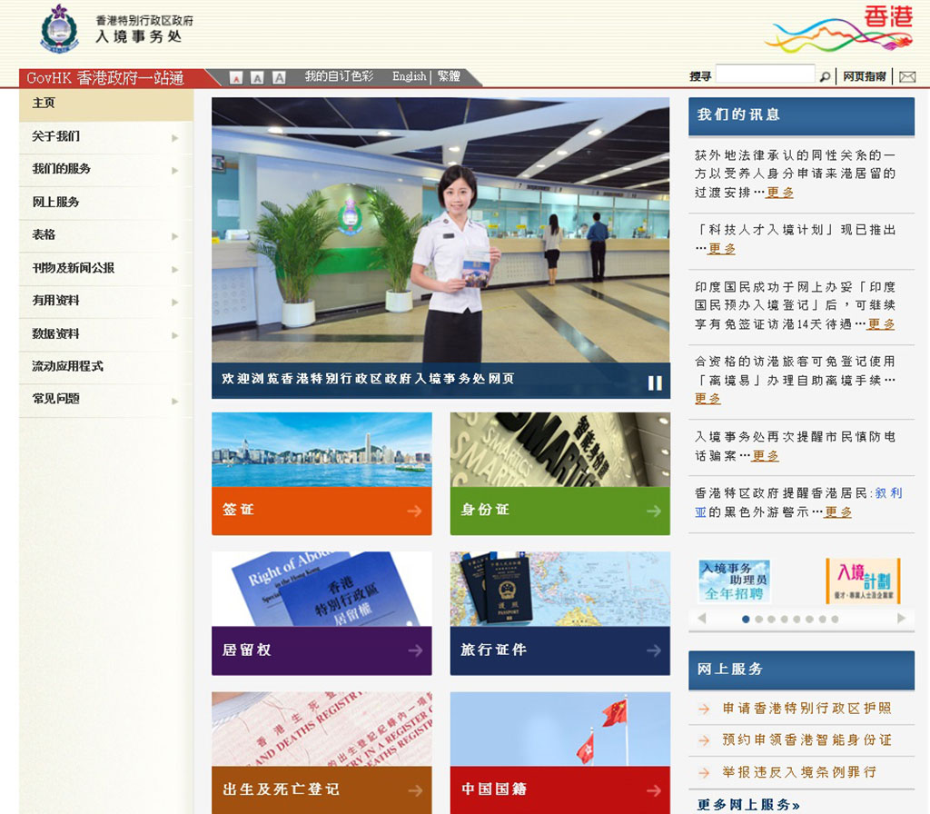The height and width of the screenshot is (814, 930).
Task: Open the 主页 home menu item
Action: 44,104
